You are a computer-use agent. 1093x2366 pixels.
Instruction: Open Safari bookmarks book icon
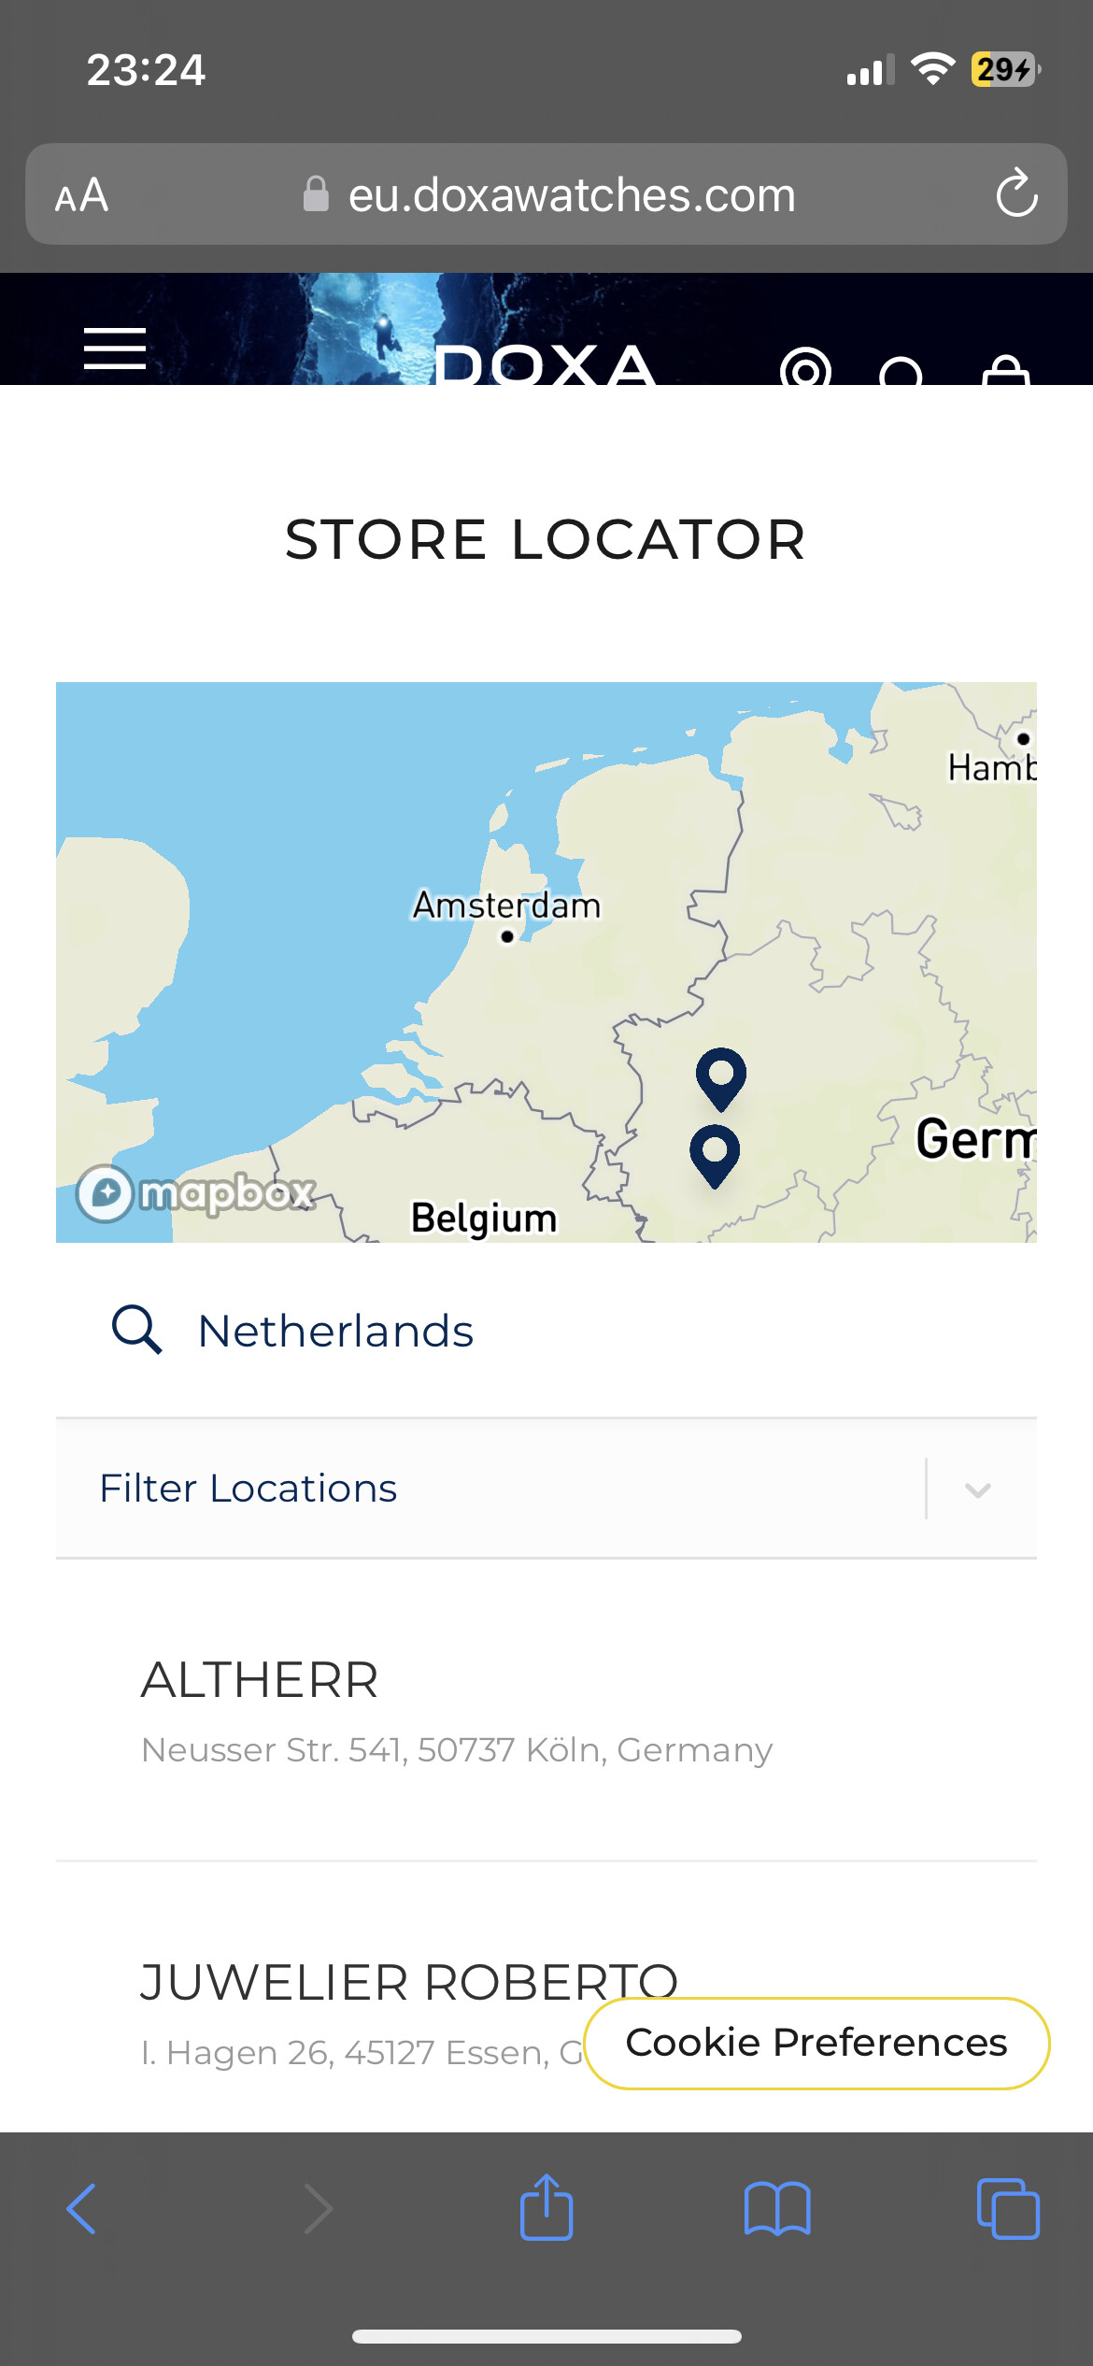point(777,2209)
